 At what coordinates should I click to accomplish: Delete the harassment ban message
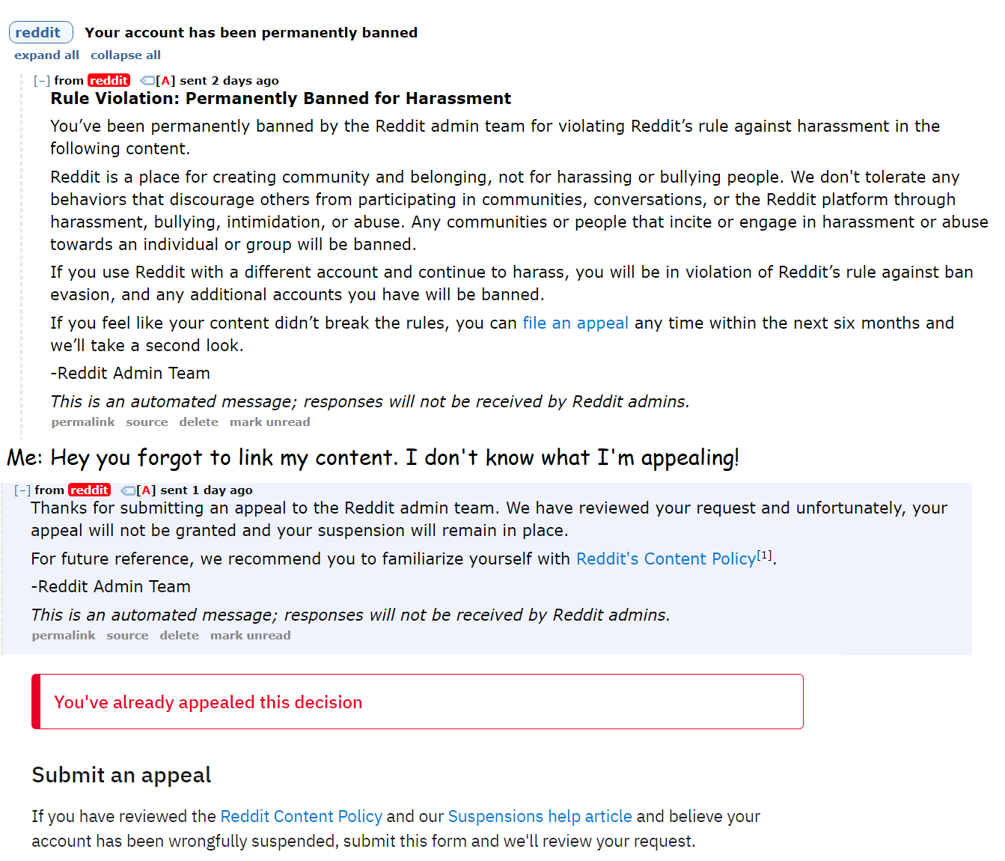[198, 422]
